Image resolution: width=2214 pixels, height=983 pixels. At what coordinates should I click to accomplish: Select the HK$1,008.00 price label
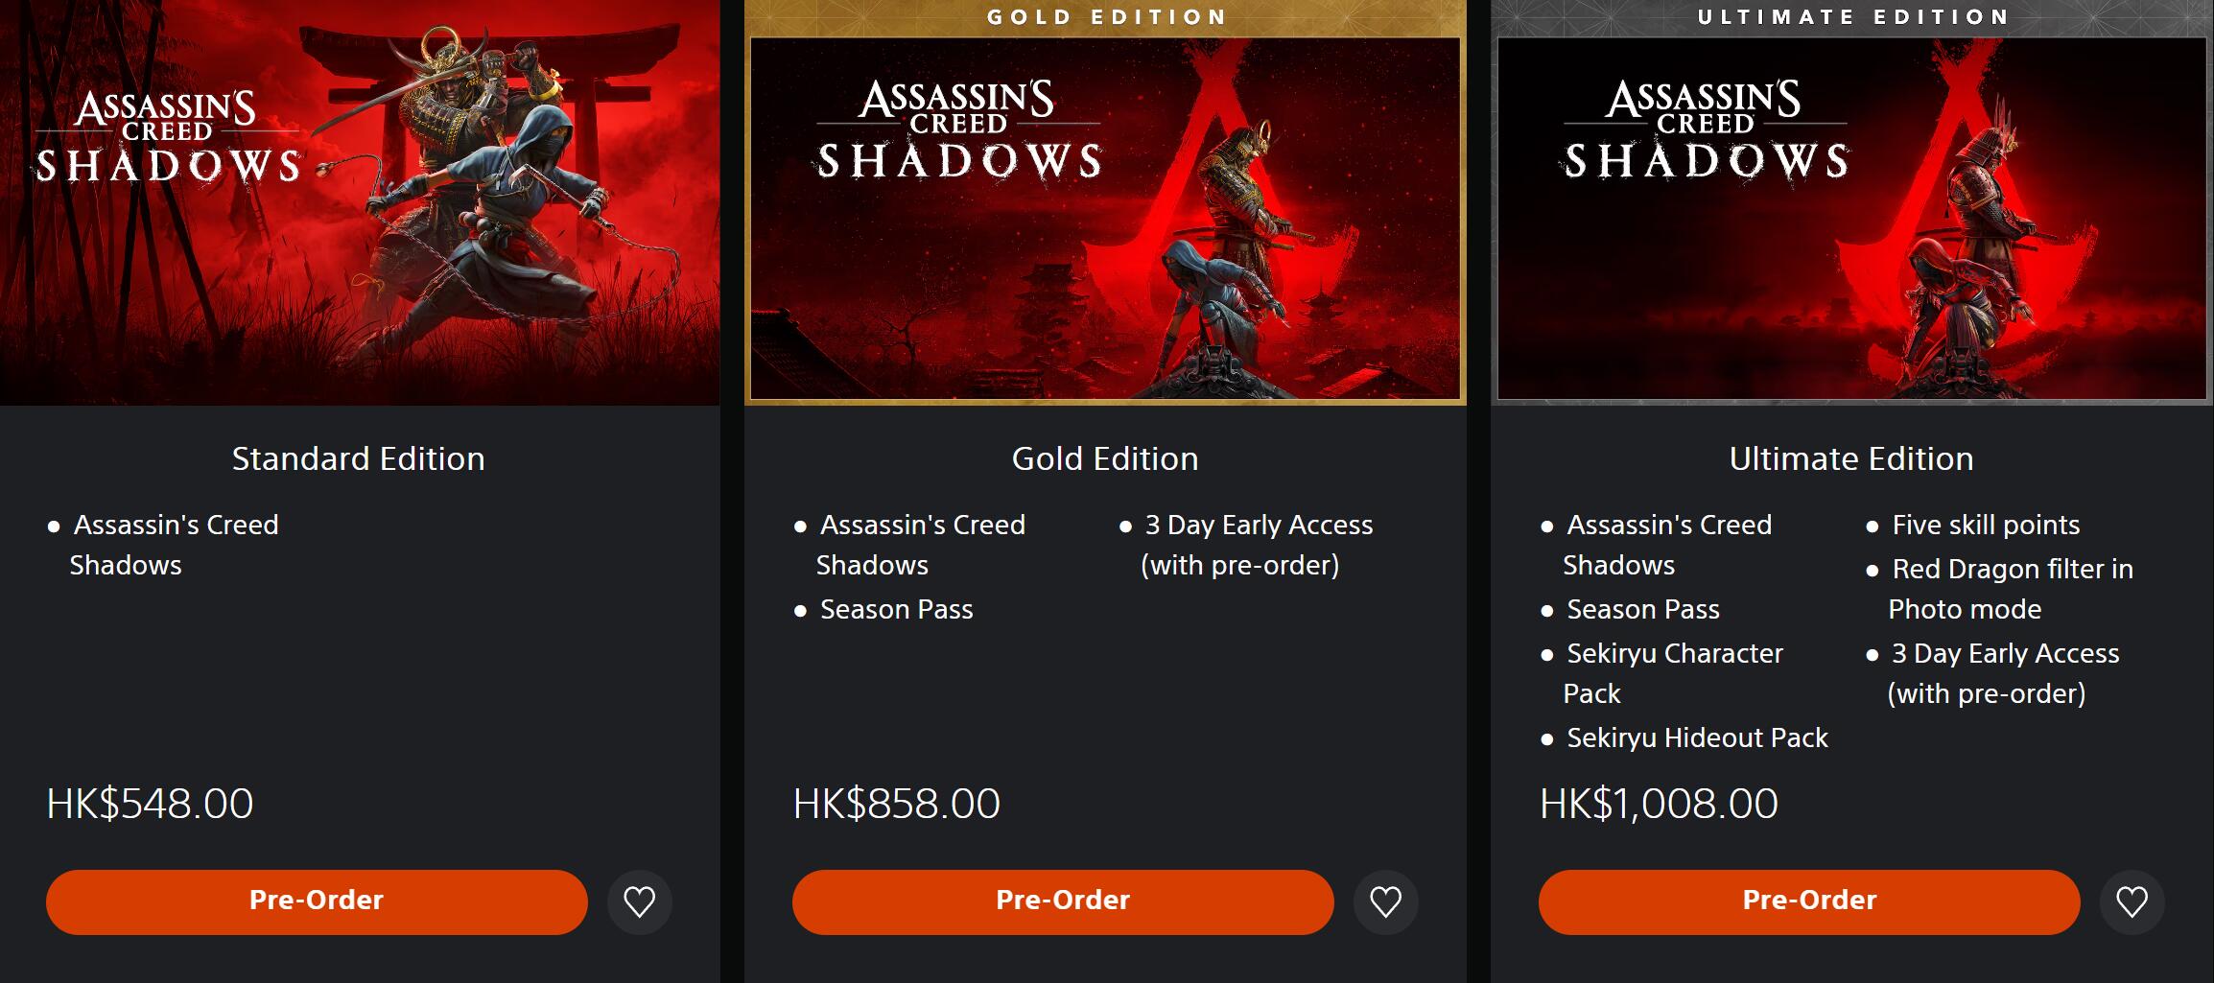pos(1659,804)
